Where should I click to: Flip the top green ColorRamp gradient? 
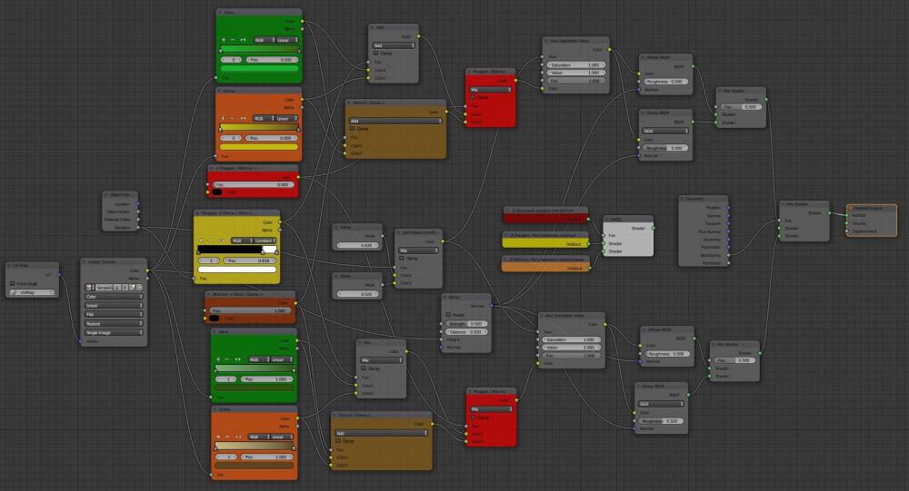point(243,40)
